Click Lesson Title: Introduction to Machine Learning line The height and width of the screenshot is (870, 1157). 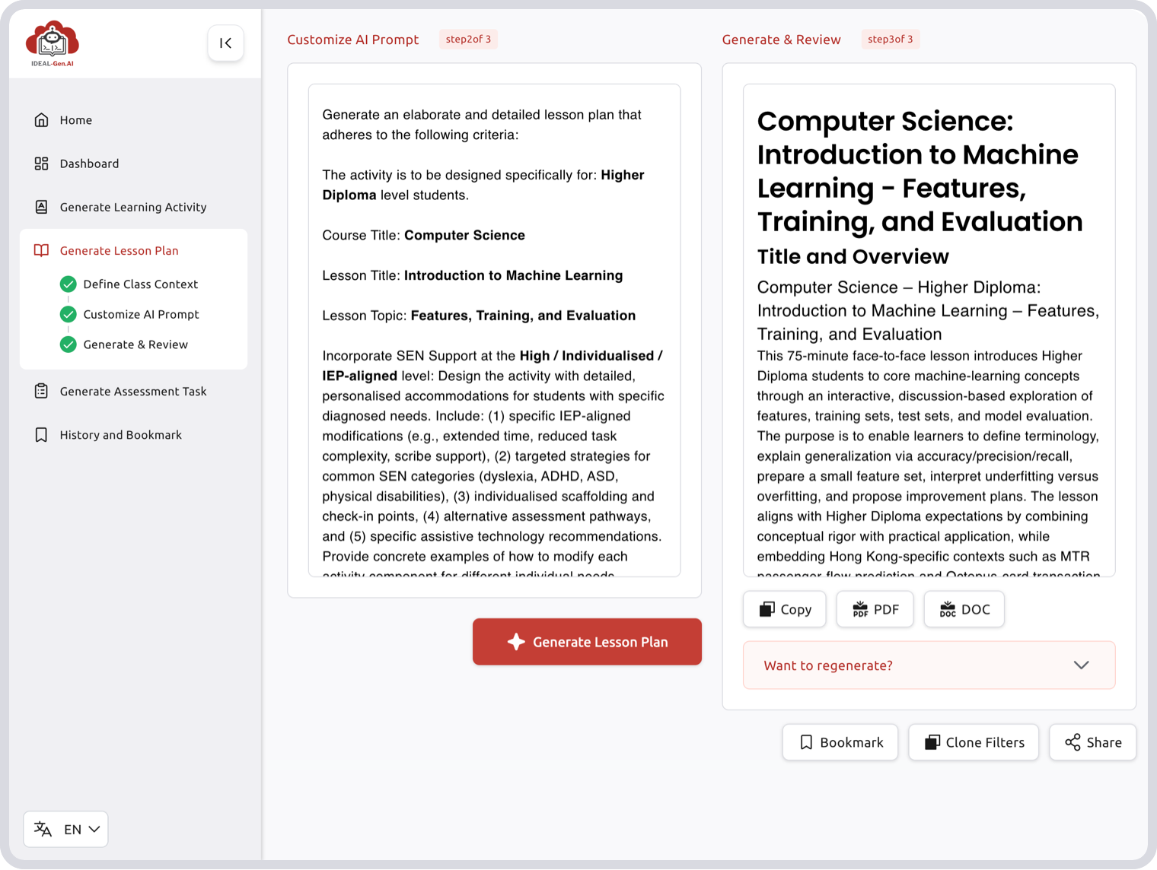point(472,275)
